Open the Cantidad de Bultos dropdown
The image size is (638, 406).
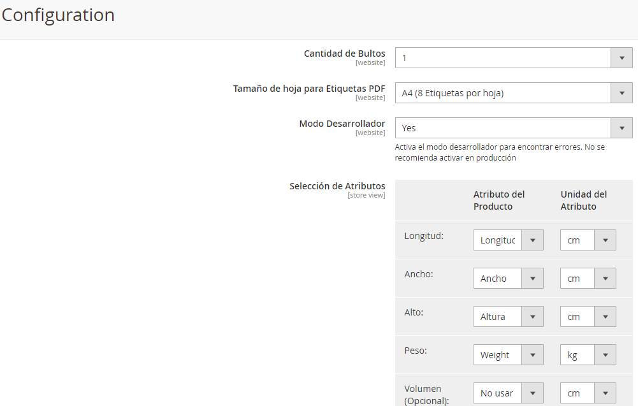pos(513,58)
